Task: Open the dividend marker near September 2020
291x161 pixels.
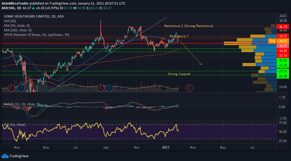Action: (x=109, y=88)
